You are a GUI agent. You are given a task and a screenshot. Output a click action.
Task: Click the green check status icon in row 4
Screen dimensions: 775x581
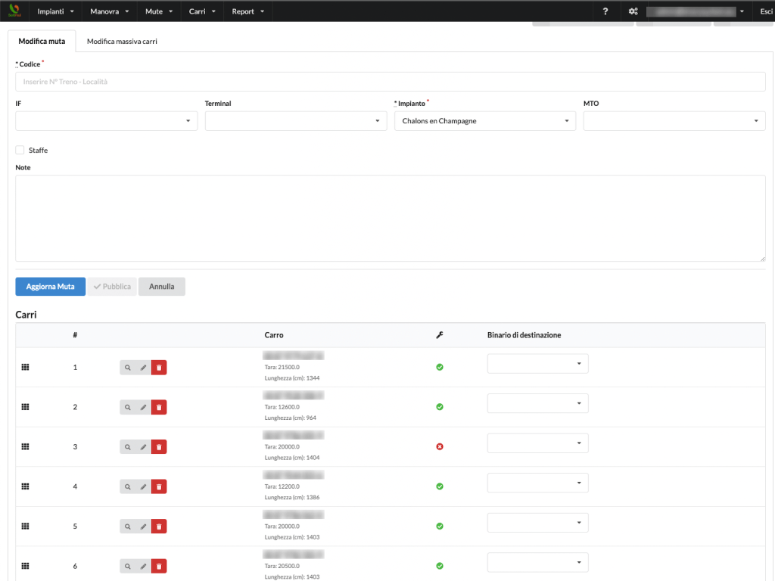tap(440, 486)
